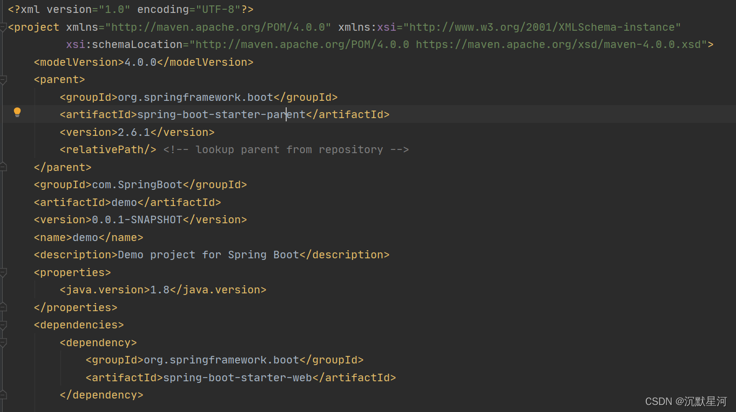Click the "lookup parent from repository" comment

pos(286,149)
